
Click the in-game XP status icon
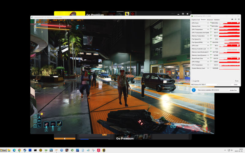click(83, 28)
